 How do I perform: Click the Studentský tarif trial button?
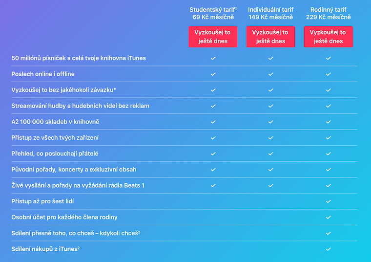click(x=213, y=37)
